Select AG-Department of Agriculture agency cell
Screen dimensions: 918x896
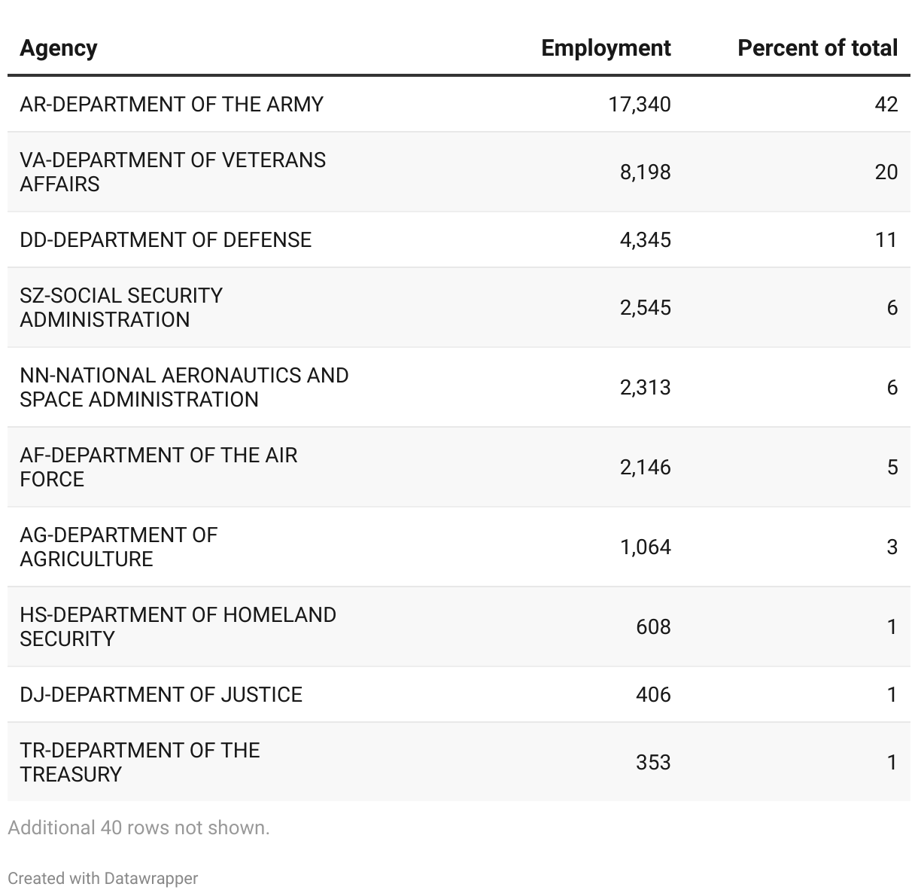tap(118, 547)
